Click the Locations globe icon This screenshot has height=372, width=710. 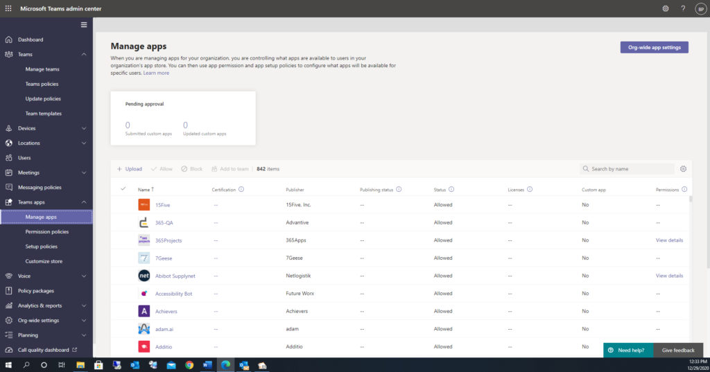[8, 143]
